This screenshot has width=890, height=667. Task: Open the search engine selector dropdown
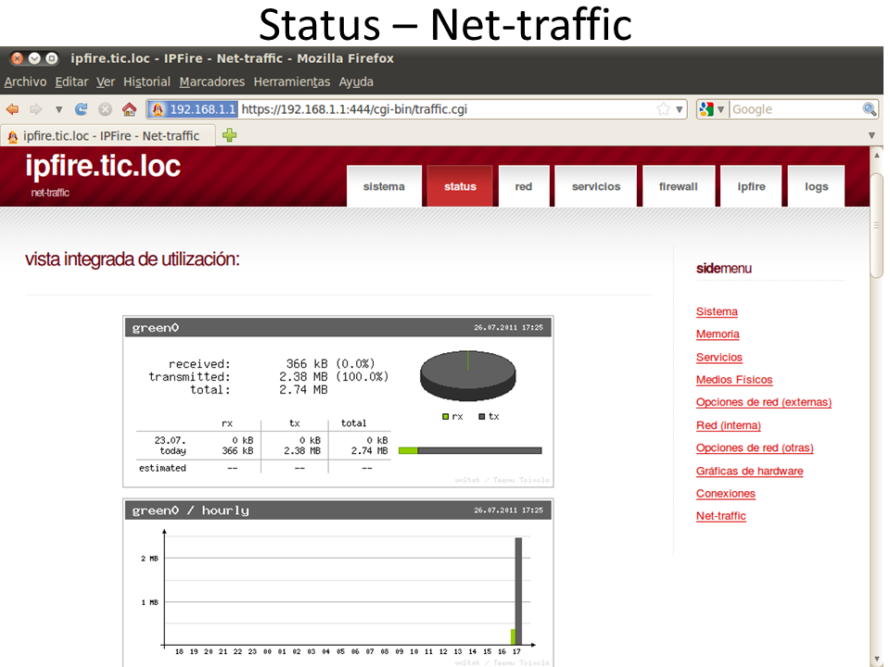click(x=712, y=109)
